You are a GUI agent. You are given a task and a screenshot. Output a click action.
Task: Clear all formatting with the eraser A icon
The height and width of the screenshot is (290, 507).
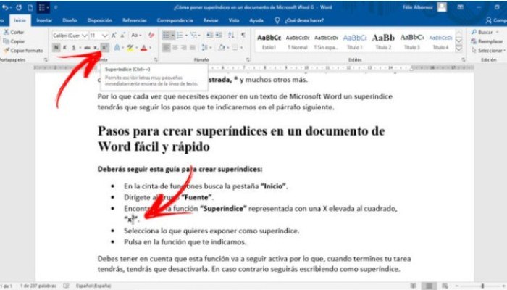click(x=151, y=36)
